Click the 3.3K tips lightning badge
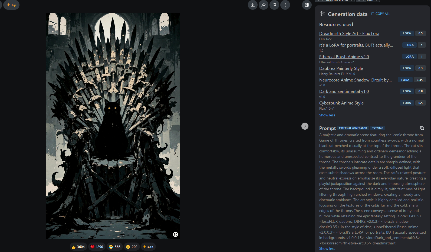This screenshot has height=252, width=431. (x=148, y=247)
